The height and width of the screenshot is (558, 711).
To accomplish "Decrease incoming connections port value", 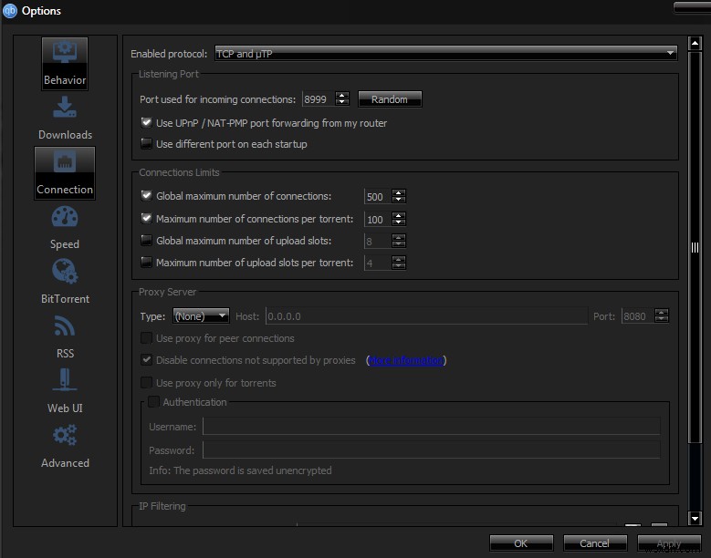I will pyautogui.click(x=343, y=102).
